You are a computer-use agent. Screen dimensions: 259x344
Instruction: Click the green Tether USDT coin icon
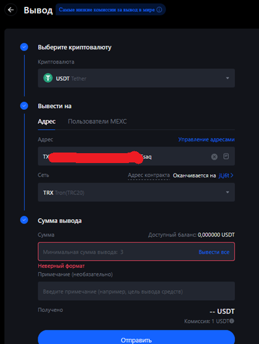click(48, 78)
